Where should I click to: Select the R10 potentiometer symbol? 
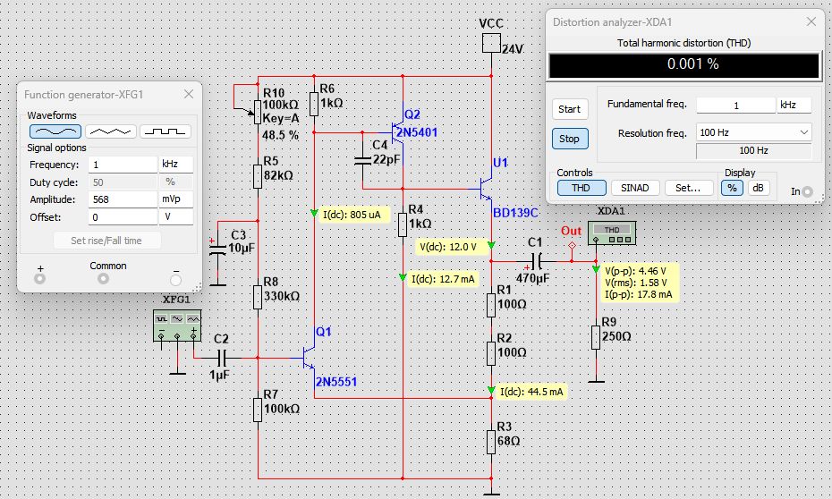(258, 112)
